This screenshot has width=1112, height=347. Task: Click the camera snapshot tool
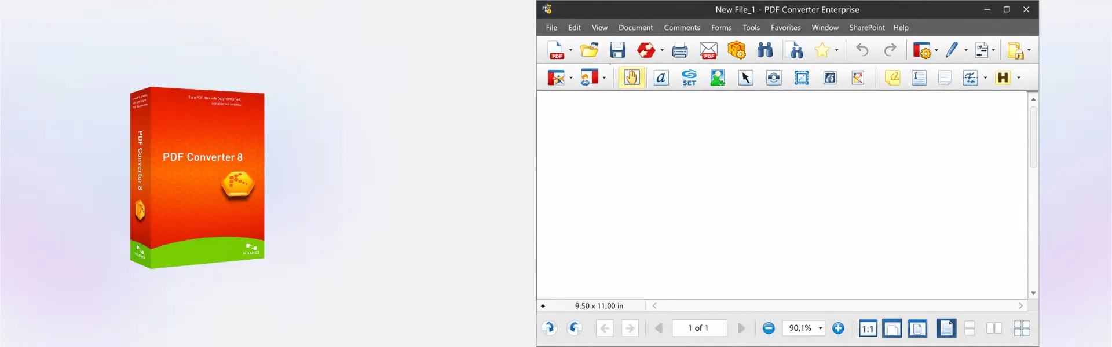click(x=774, y=77)
